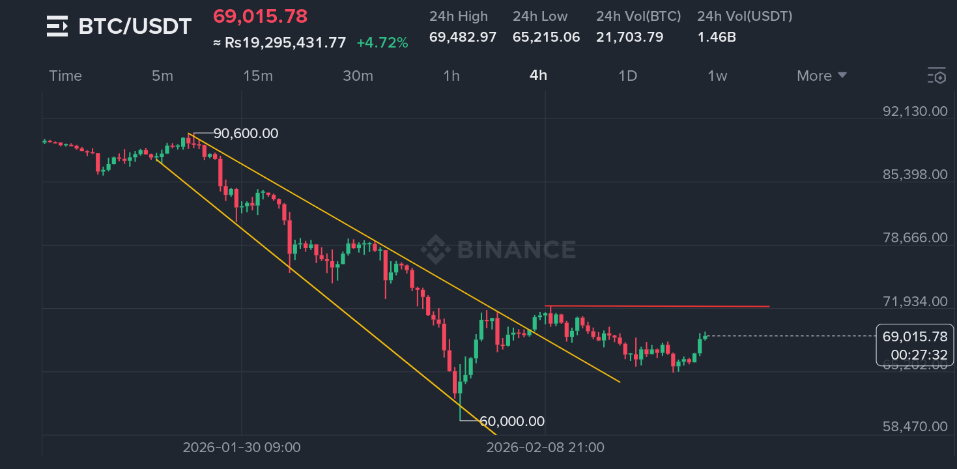Click the BTC/USDT pair name

pos(135,27)
